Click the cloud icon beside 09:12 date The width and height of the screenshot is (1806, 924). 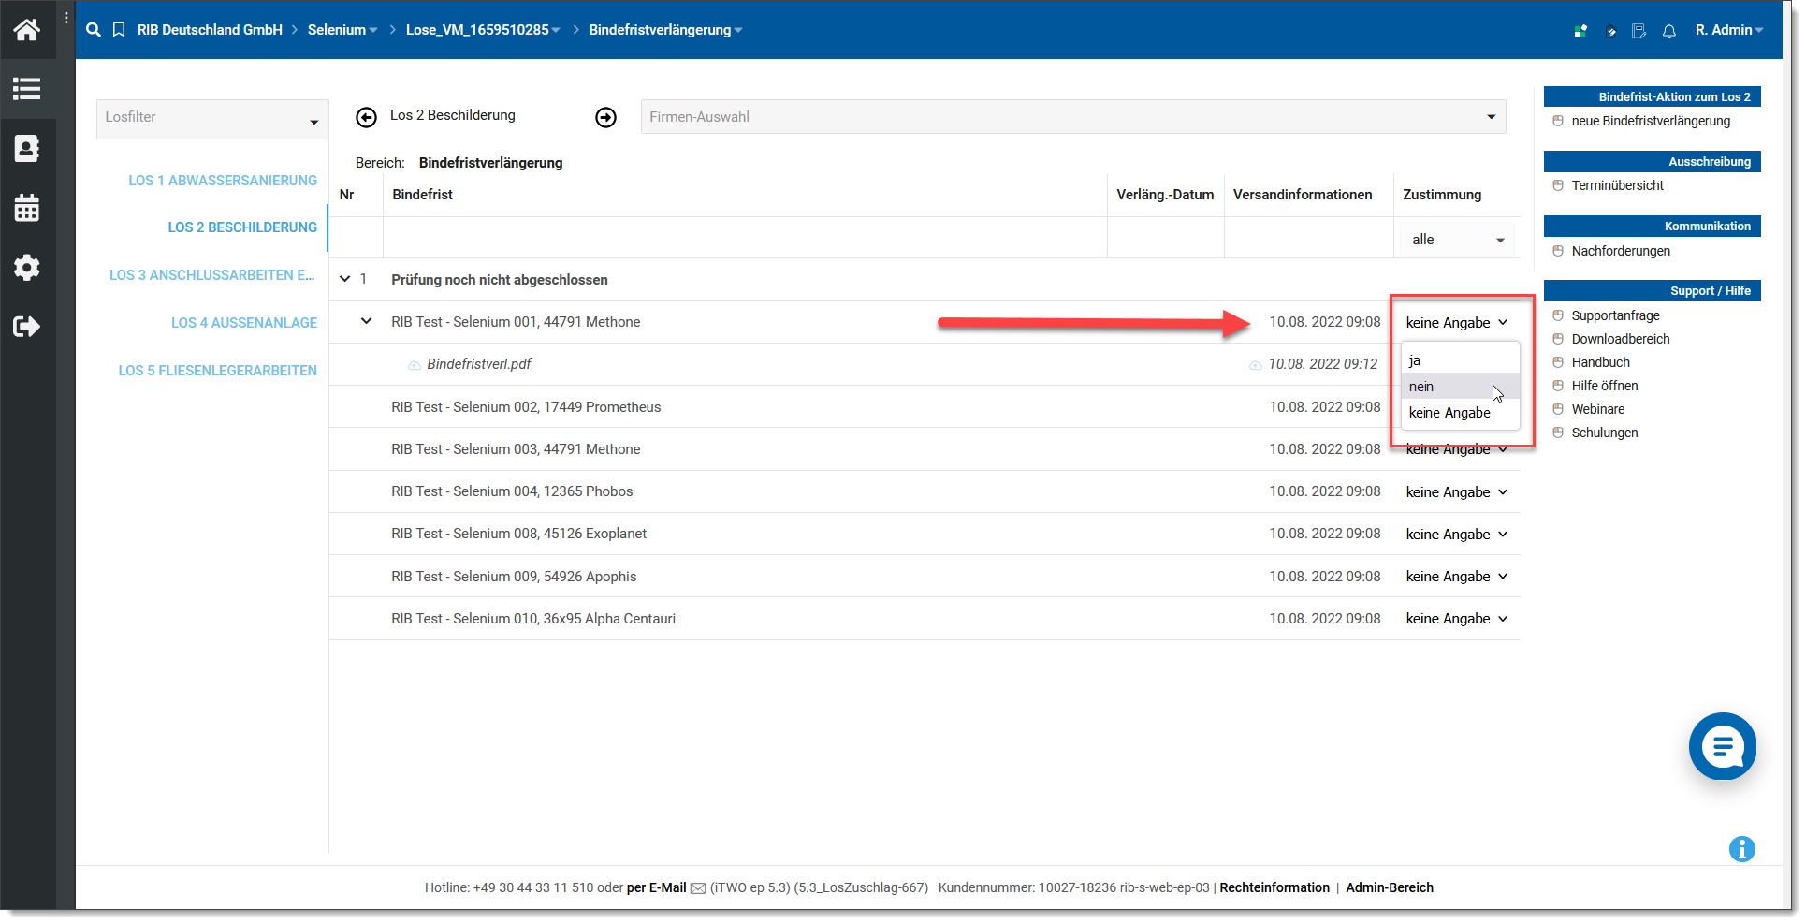pyautogui.click(x=1256, y=365)
